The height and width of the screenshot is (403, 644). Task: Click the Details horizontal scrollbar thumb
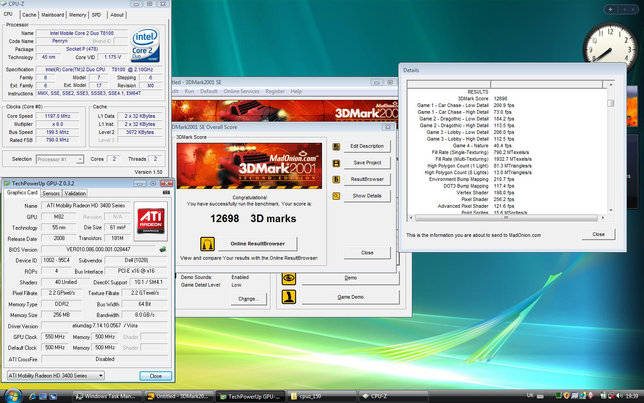click(x=506, y=218)
